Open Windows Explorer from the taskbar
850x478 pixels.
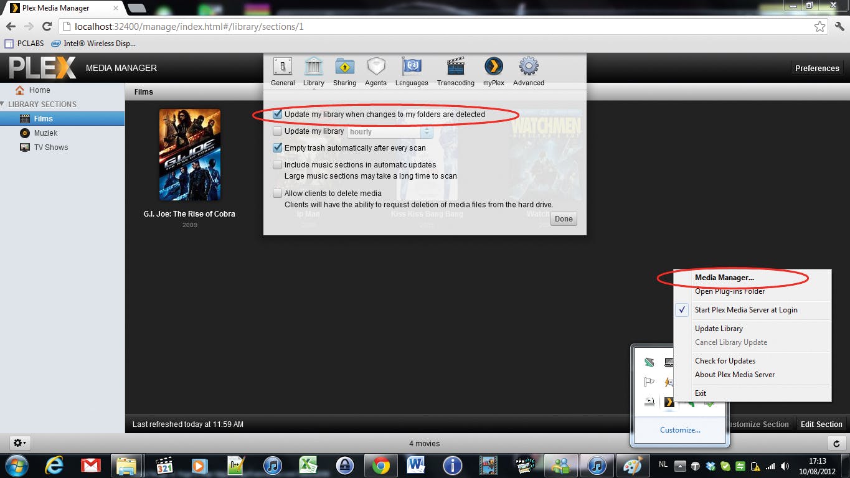[x=127, y=466]
